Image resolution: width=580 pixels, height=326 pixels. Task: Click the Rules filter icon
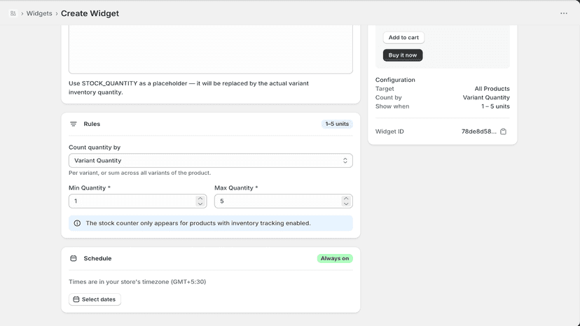(74, 124)
